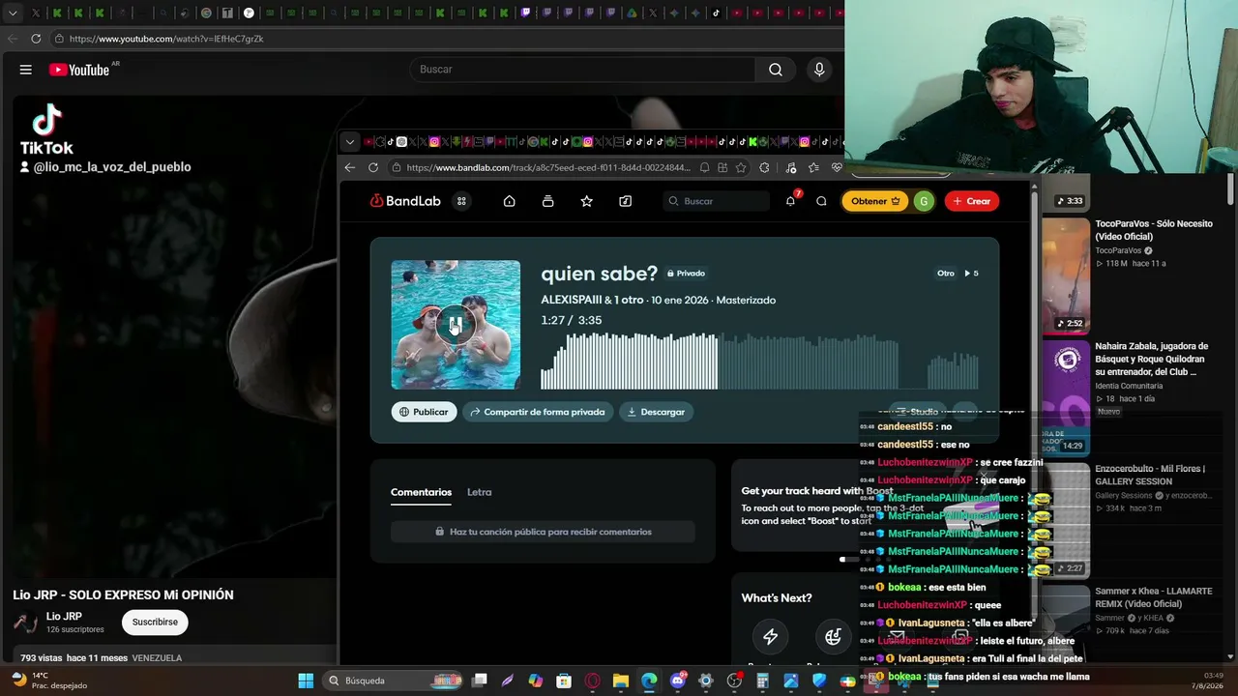Open tab search dropdown in BandLab window
The image size is (1238, 696).
(x=350, y=142)
